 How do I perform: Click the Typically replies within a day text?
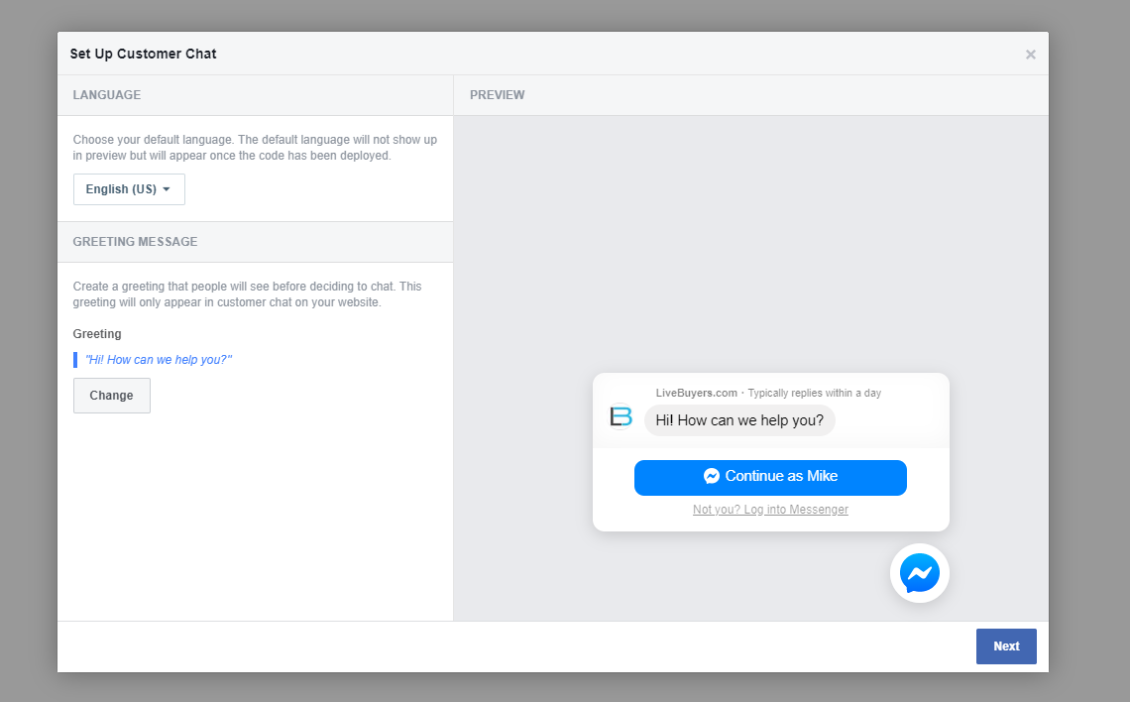tap(815, 393)
